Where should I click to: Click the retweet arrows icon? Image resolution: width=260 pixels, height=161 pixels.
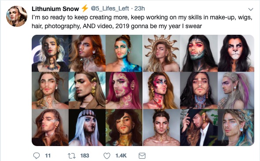point(72,156)
